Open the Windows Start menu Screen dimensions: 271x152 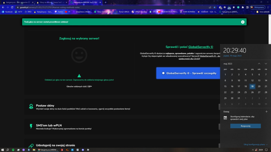(x=2, y=150)
